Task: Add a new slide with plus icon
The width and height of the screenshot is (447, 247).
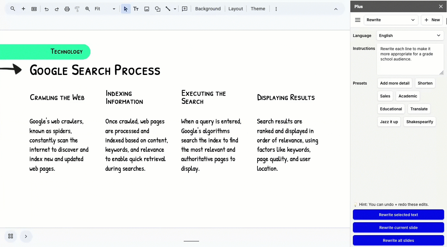Action: coord(23,9)
